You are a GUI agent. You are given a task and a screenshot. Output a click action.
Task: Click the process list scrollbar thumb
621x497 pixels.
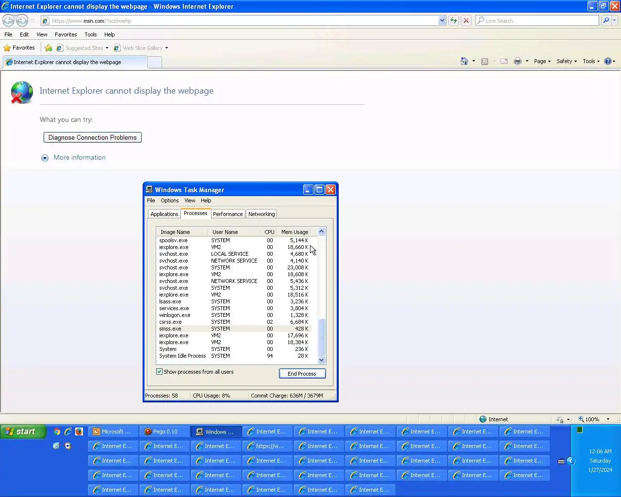[321, 337]
